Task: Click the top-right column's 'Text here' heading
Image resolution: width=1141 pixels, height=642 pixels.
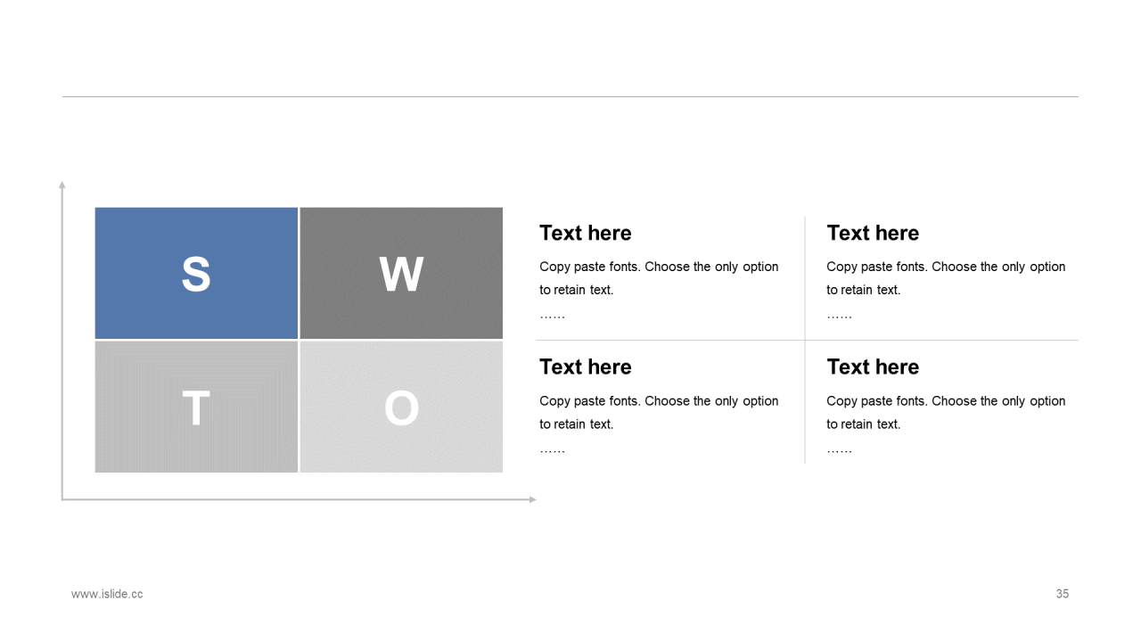Action: point(873,233)
